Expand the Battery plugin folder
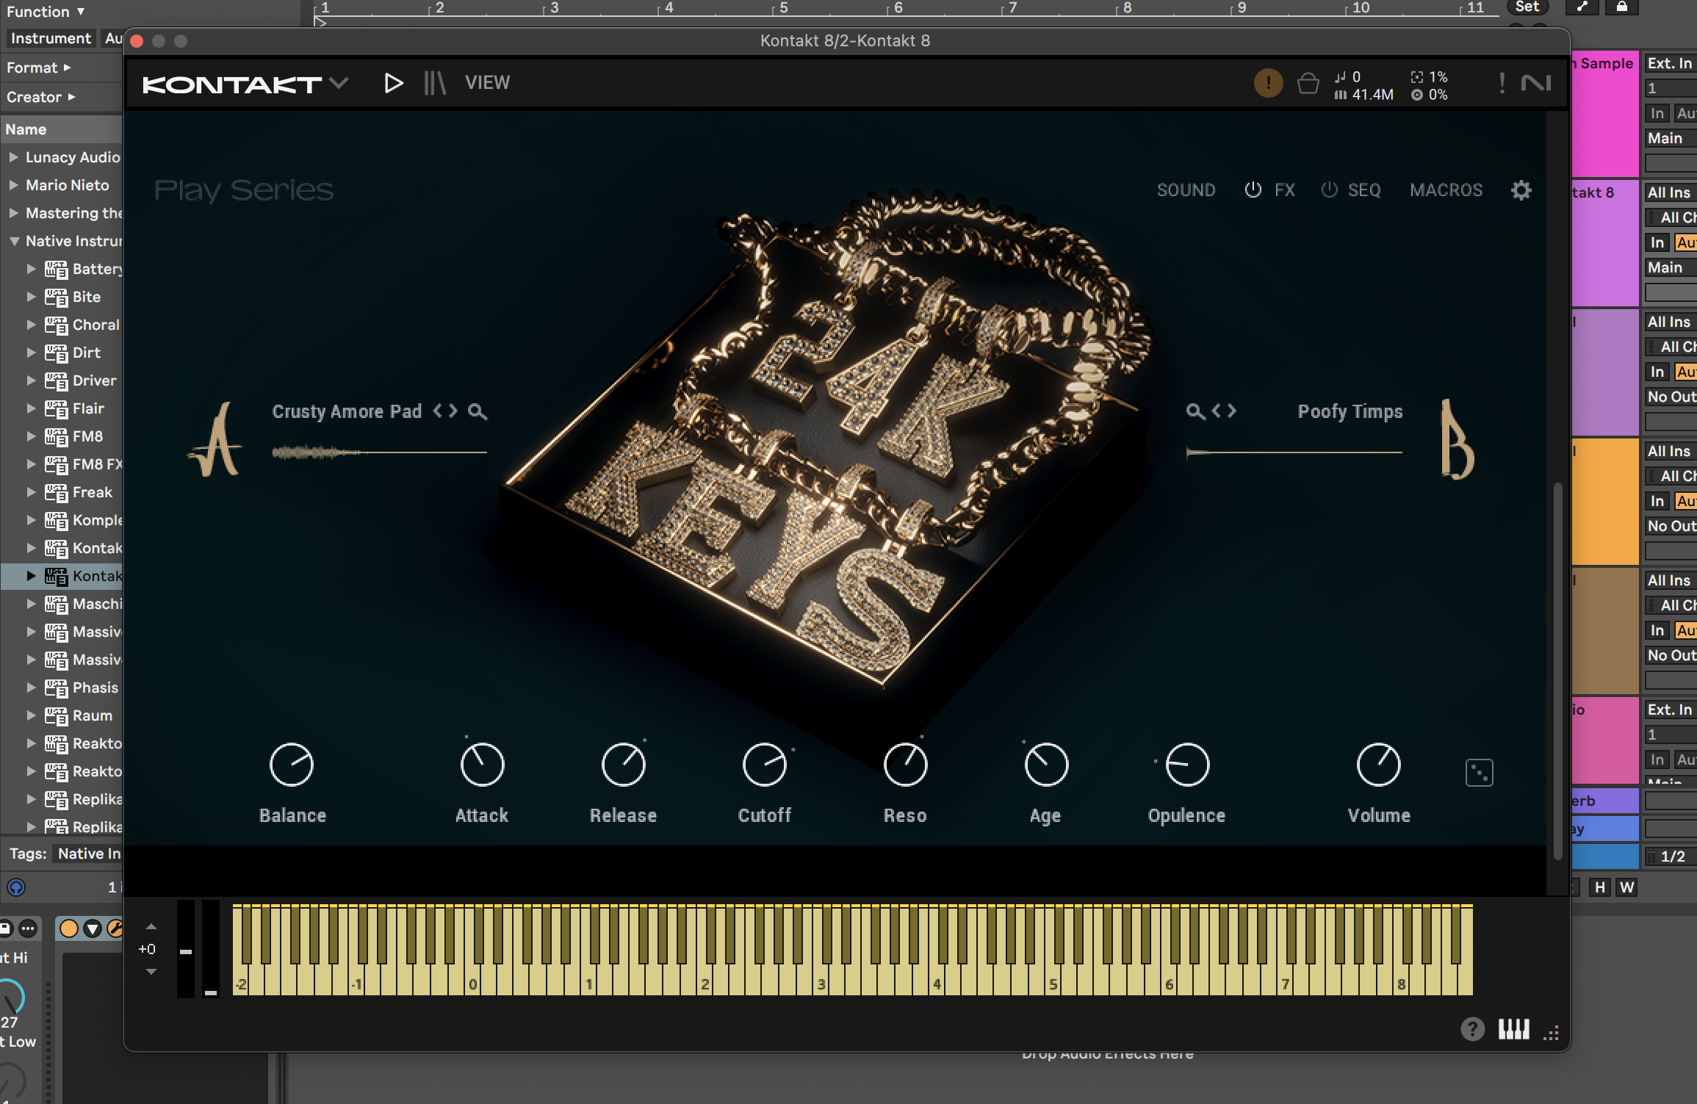This screenshot has width=1697, height=1104. point(31,269)
